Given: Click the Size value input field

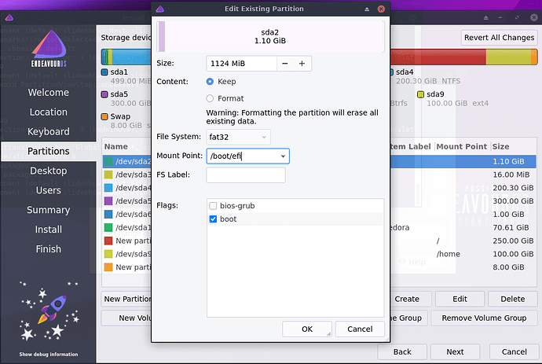Looking at the screenshot, I should (x=240, y=64).
